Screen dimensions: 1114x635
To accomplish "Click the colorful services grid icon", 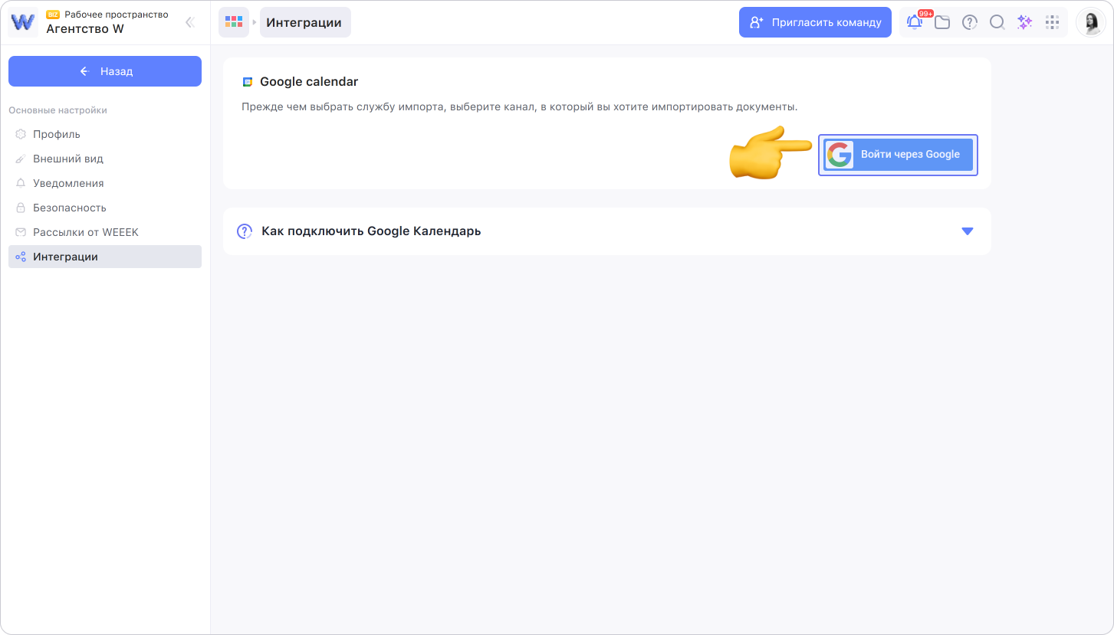I will point(234,22).
